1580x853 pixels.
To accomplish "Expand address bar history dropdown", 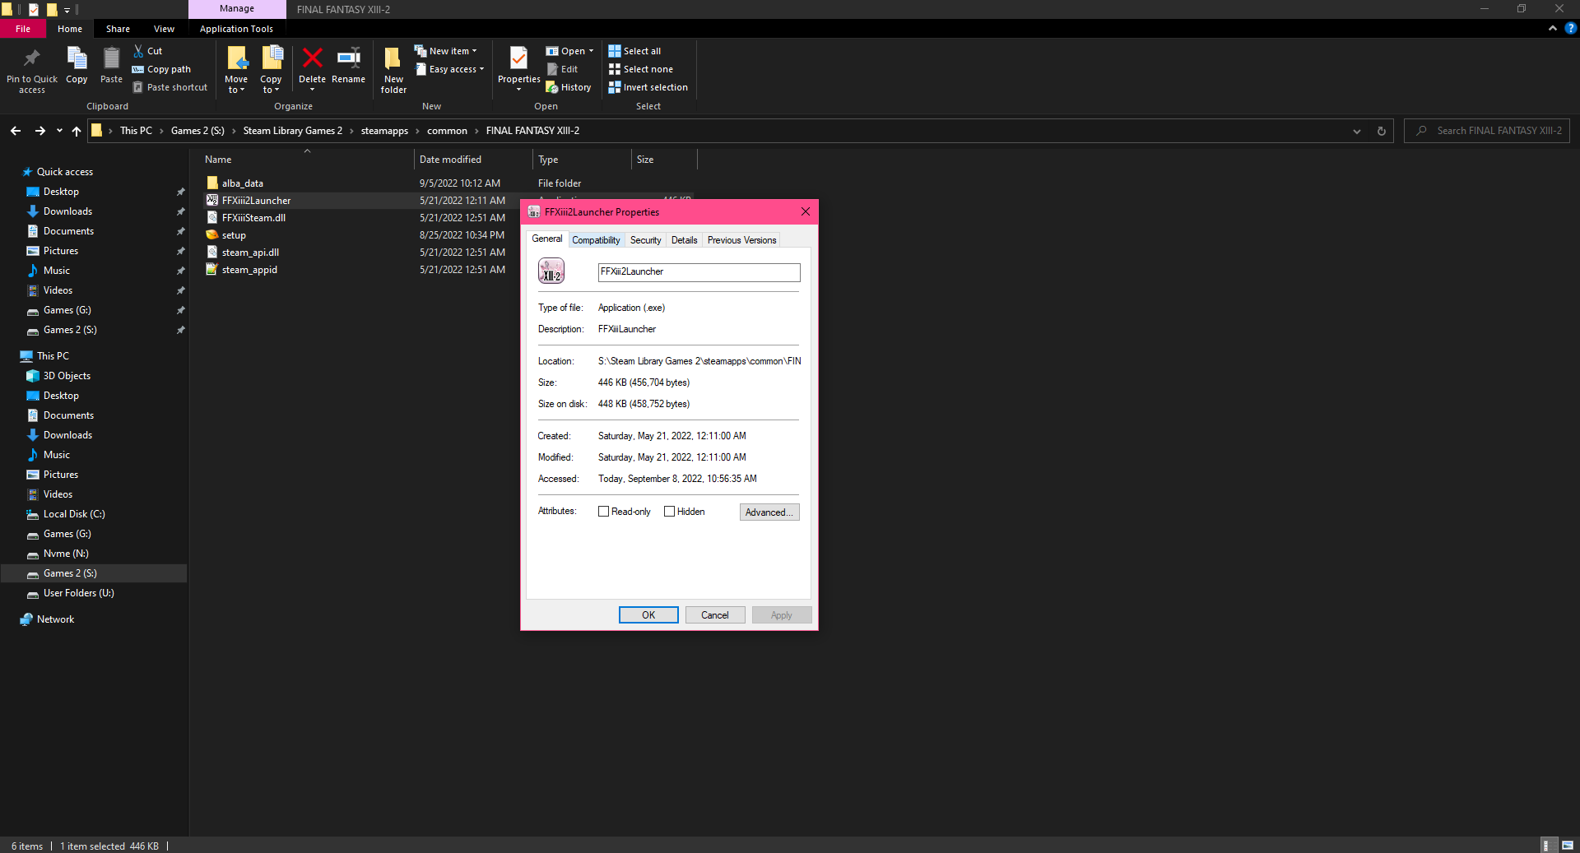I will [1357, 131].
